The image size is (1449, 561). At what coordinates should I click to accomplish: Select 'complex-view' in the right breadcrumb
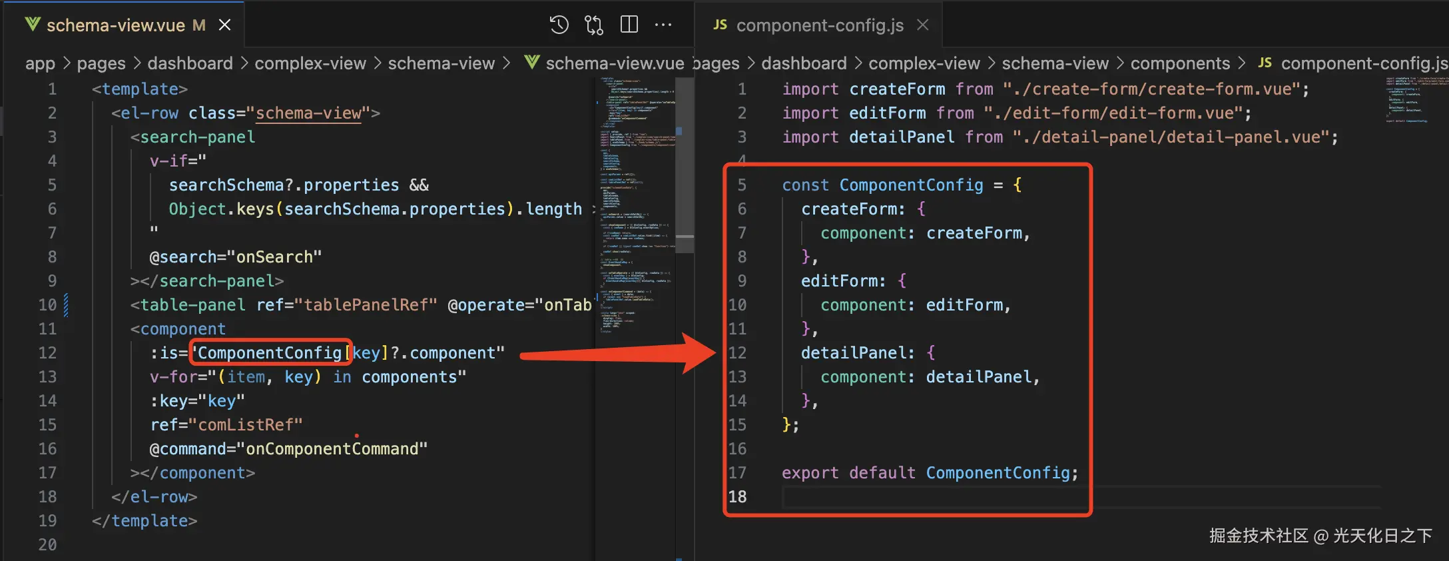click(924, 63)
